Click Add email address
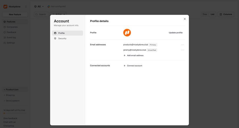The image size is (239, 128). pos(134,56)
